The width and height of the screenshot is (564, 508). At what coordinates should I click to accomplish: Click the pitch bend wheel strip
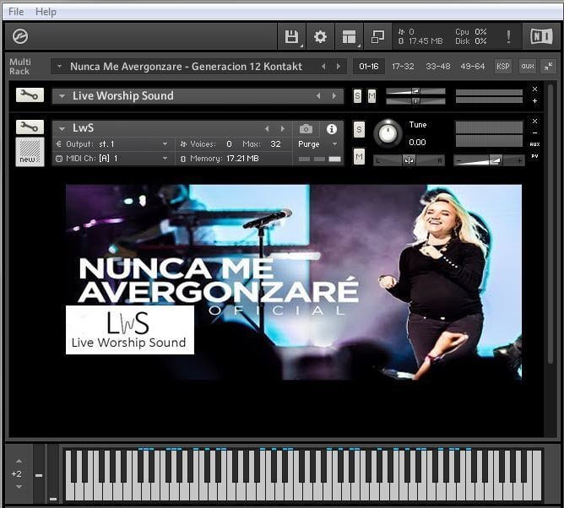(39, 474)
